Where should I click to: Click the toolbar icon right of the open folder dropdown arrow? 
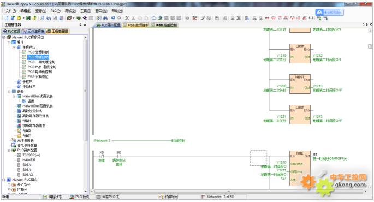tap(28, 18)
